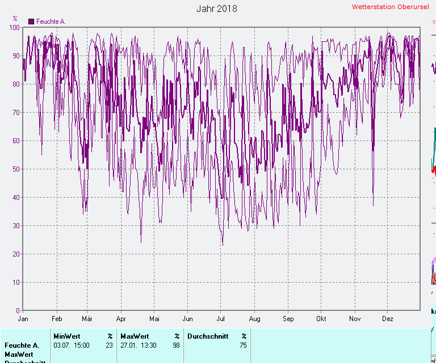Screen dimensions: 436x363
Task: Click the 'MaxWert' row label at left
Action: pos(19,355)
